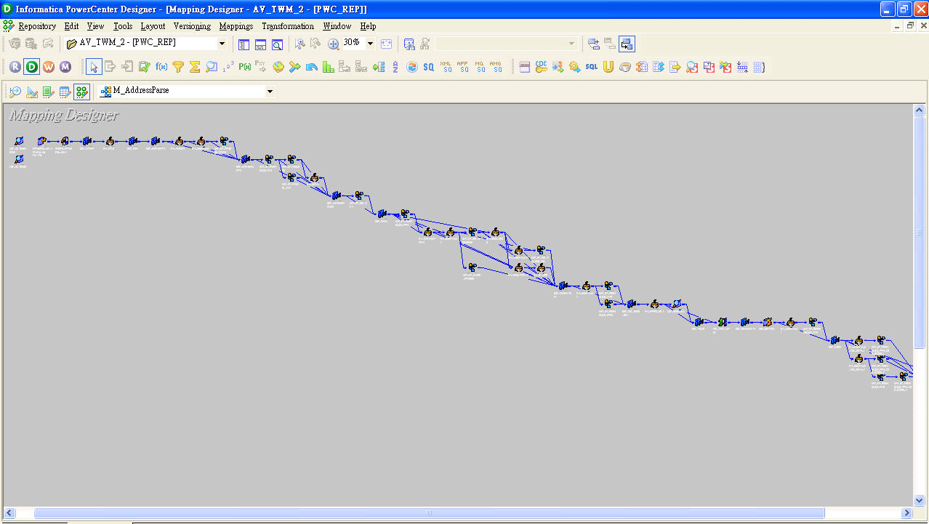The width and height of the screenshot is (929, 524).
Task: Open the Versioning menu
Action: point(192,26)
